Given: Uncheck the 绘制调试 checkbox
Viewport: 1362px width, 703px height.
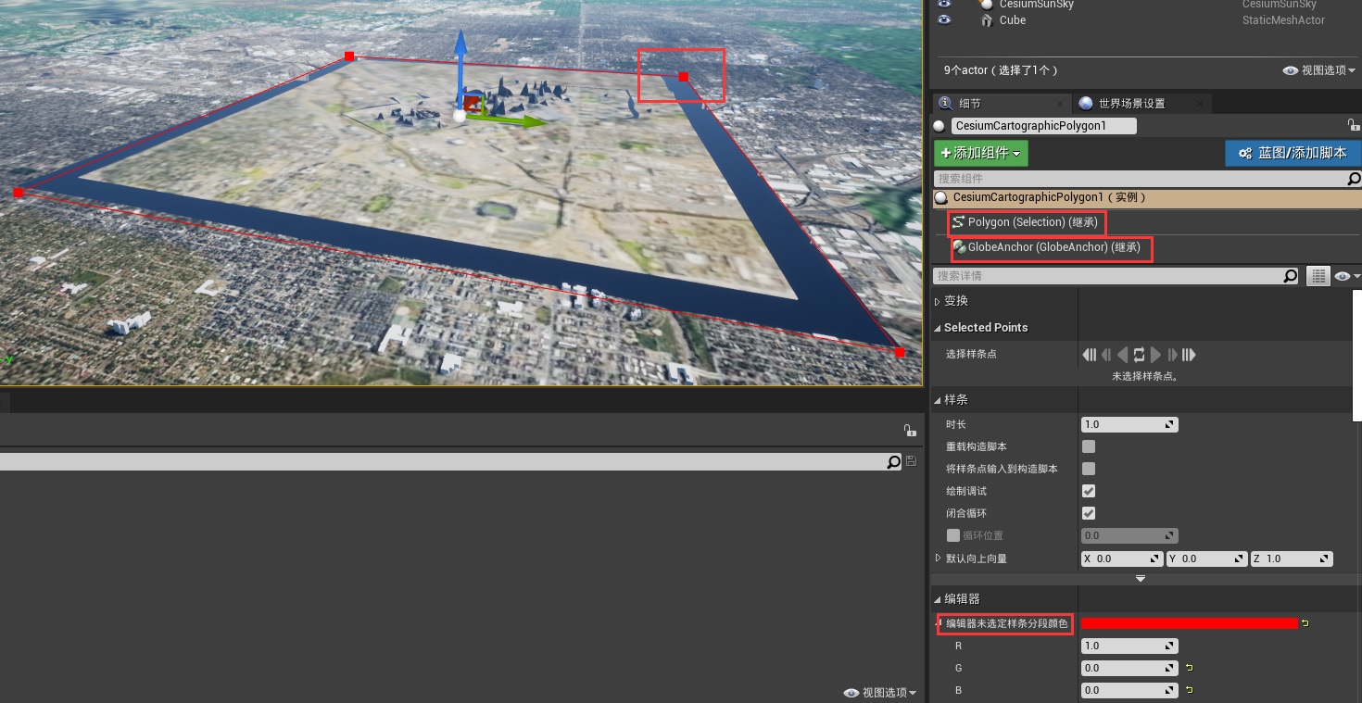Looking at the screenshot, I should click(1089, 491).
